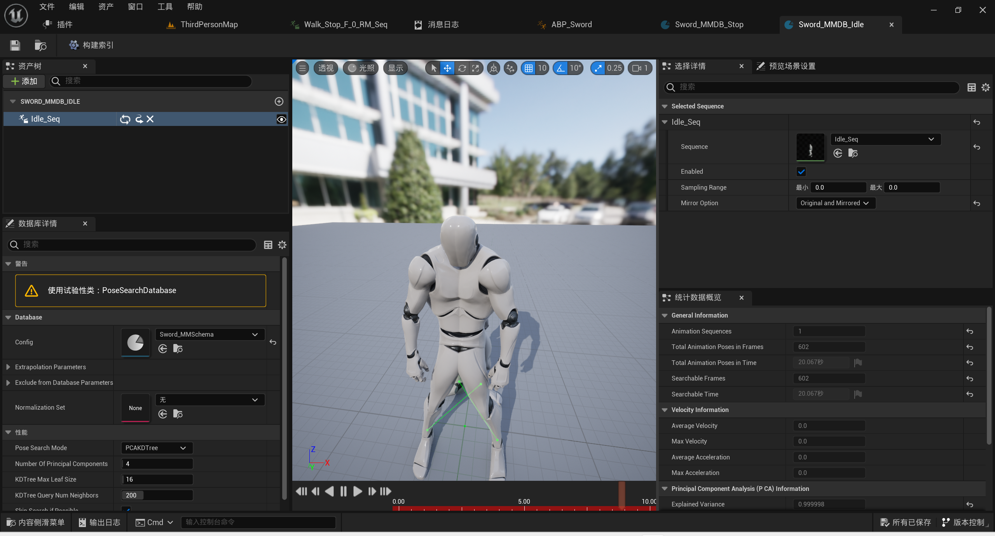
Task: Open the 工具 menu
Action: 164,7
